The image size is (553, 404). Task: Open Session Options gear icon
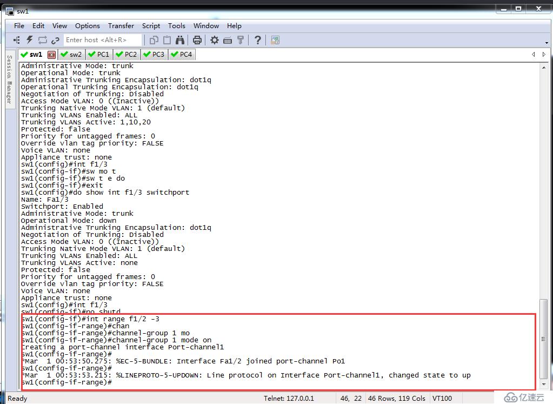(x=214, y=40)
